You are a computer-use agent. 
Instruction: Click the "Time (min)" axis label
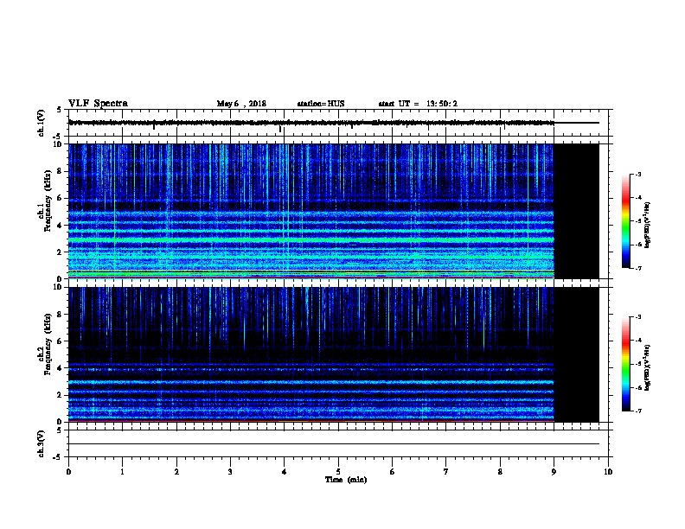346,480
